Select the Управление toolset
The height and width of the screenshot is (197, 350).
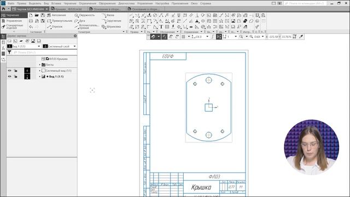[x=14, y=21]
